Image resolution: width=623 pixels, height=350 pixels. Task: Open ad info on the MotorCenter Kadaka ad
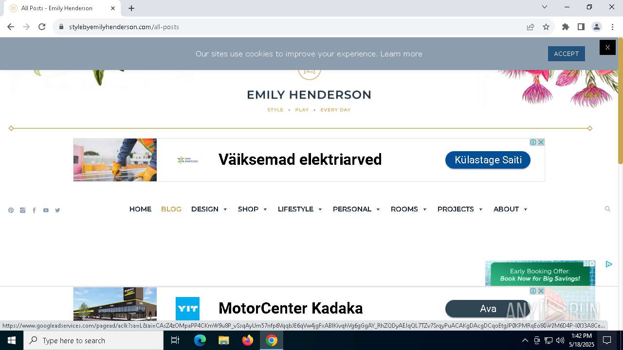click(533, 291)
